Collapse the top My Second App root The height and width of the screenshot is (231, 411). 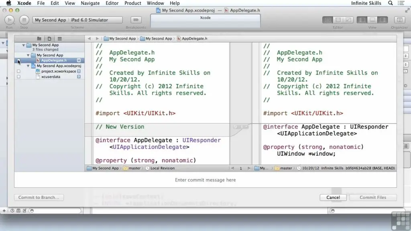(x=24, y=45)
